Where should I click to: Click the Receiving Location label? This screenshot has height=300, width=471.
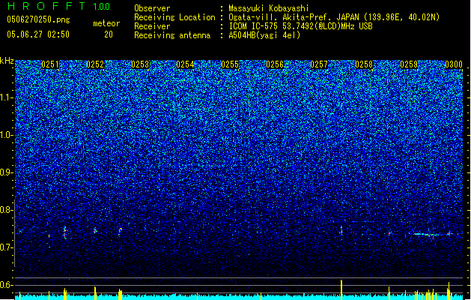point(174,17)
